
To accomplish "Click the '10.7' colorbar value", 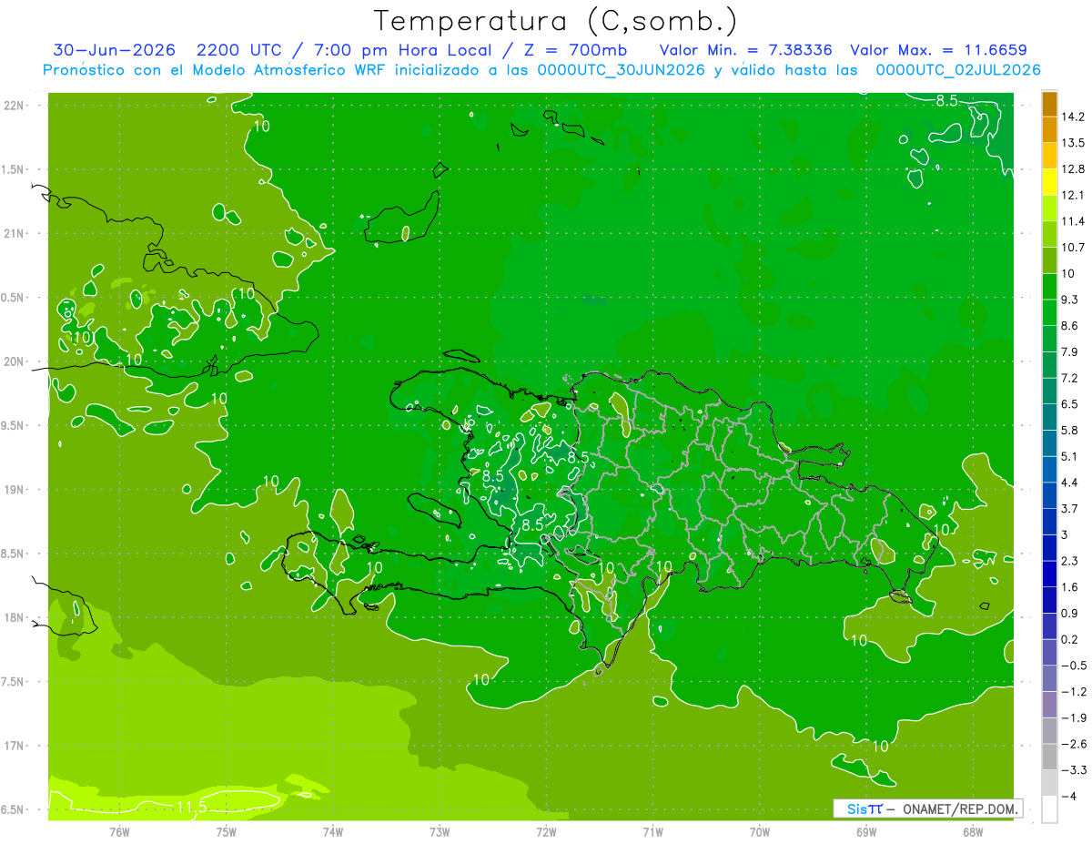I will (1074, 248).
